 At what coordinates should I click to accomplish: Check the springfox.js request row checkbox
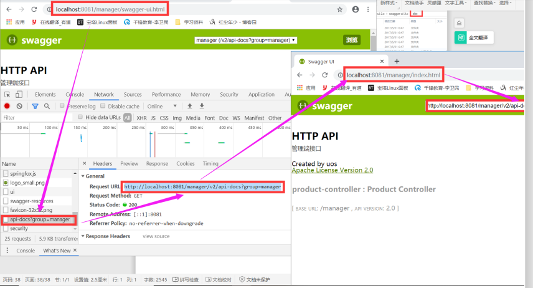(6, 174)
